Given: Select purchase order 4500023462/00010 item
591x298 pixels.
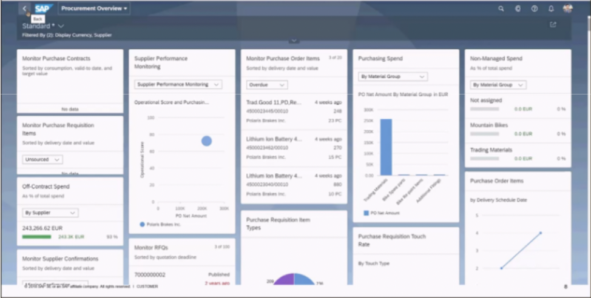Looking at the screenshot, I should 294,148.
